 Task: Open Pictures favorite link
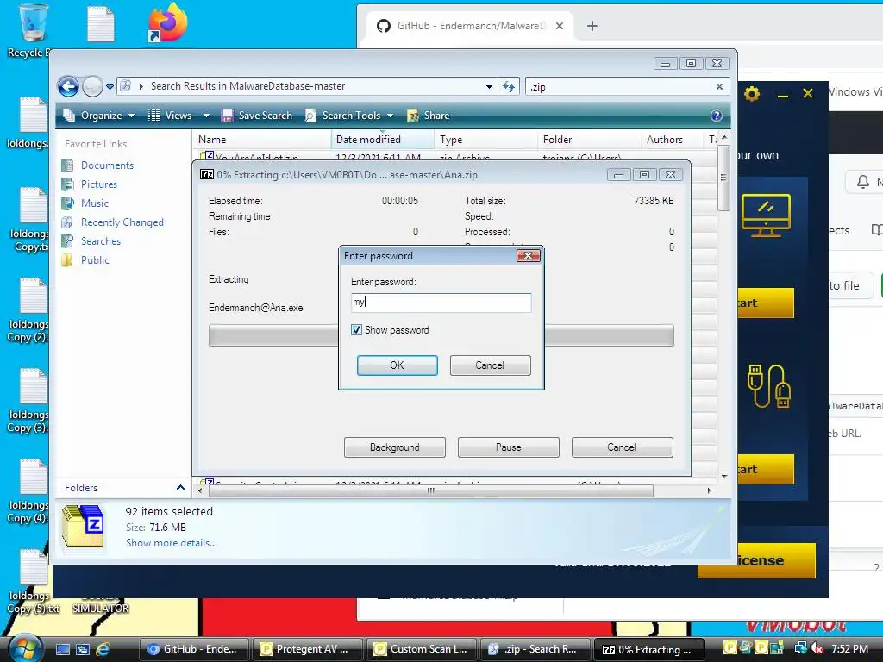(99, 184)
